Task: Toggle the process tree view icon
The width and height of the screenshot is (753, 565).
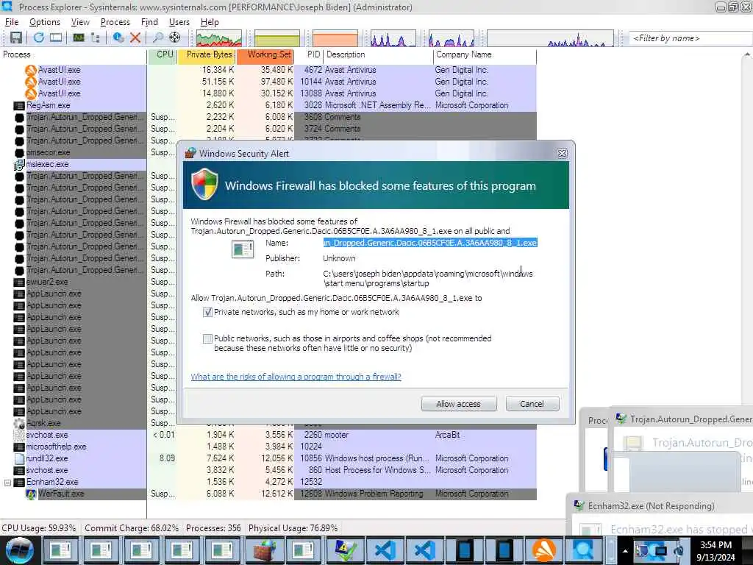Action: point(95,38)
